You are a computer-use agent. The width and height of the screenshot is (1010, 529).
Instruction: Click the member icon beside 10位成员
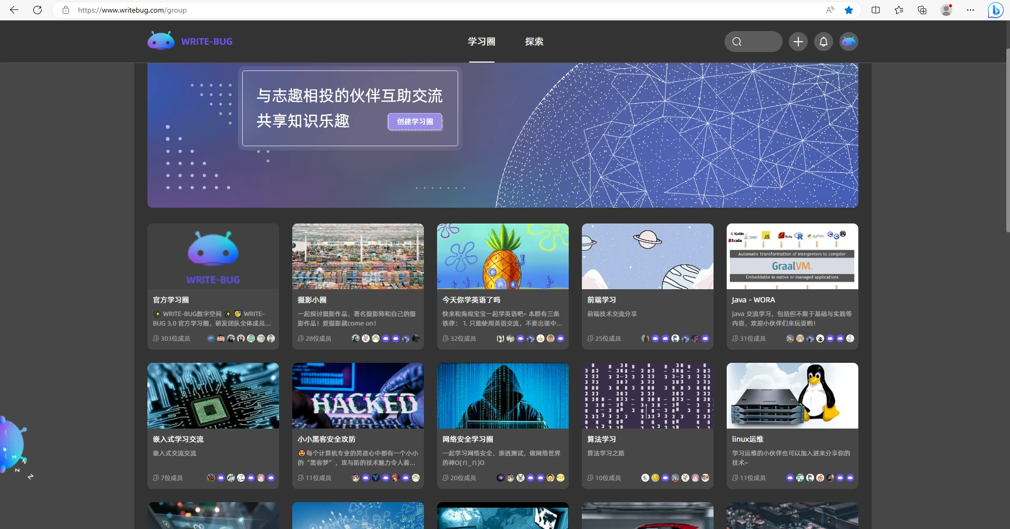[x=590, y=478]
